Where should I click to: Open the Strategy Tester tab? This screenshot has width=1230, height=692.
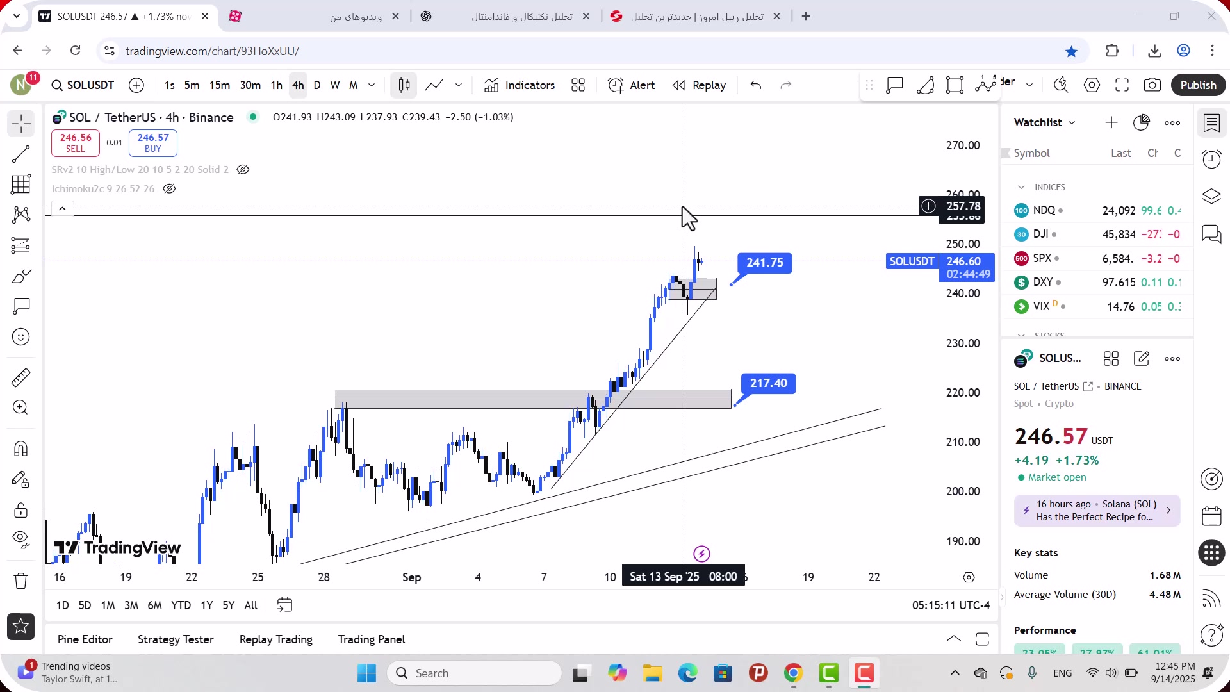tap(176, 639)
